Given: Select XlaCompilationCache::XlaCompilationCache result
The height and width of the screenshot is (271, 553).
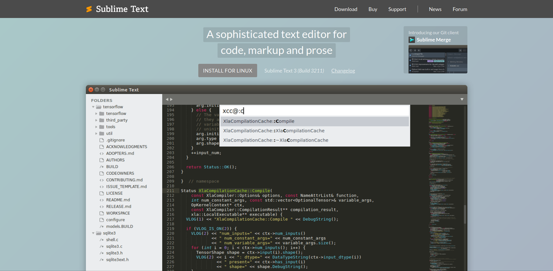Looking at the screenshot, I should click(315, 130).
